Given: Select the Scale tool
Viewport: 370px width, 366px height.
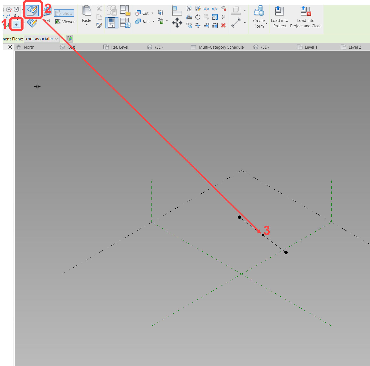Looking at the screenshot, I should [x=215, y=17].
